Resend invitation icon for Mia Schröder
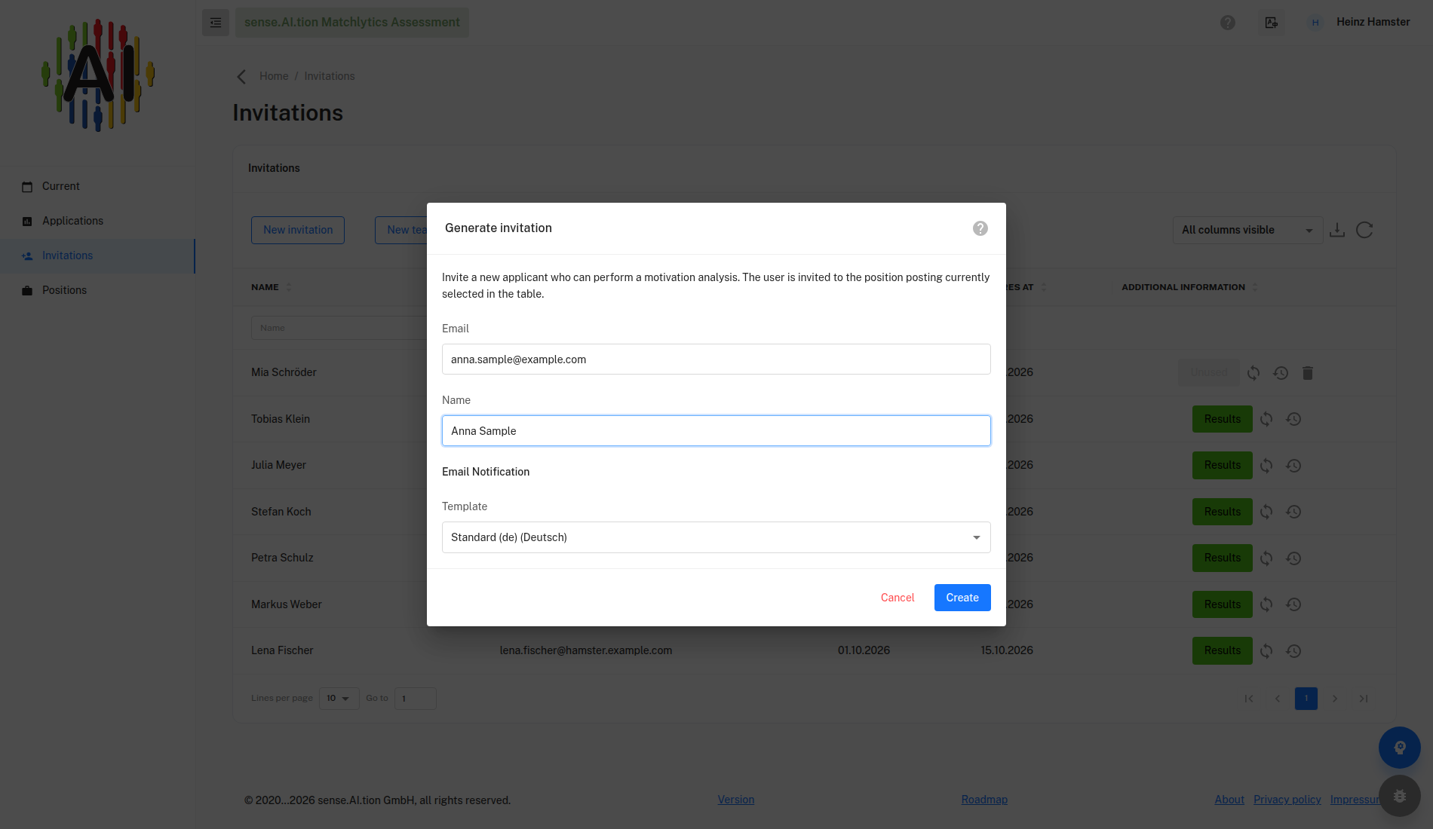 1253,373
